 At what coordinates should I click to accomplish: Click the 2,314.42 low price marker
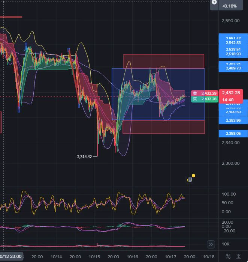coord(84,157)
